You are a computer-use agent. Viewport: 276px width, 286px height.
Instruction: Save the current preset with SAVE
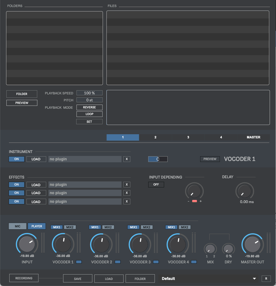point(77,278)
